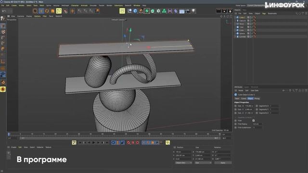Toggle the Coordinate System icon
Image resolution: width=308 pixels, height=173 pixels.
click(97, 11)
